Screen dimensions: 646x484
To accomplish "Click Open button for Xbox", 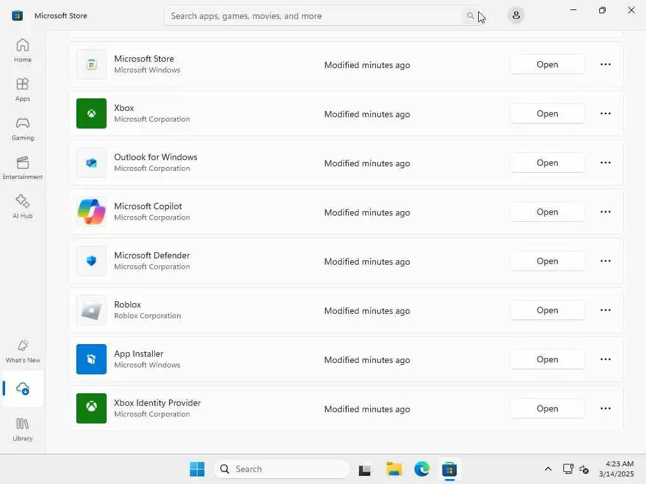I will (x=547, y=113).
